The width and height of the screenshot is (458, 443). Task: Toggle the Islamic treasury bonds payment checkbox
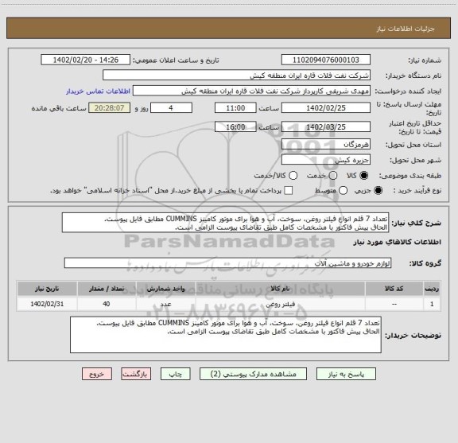tap(289, 191)
